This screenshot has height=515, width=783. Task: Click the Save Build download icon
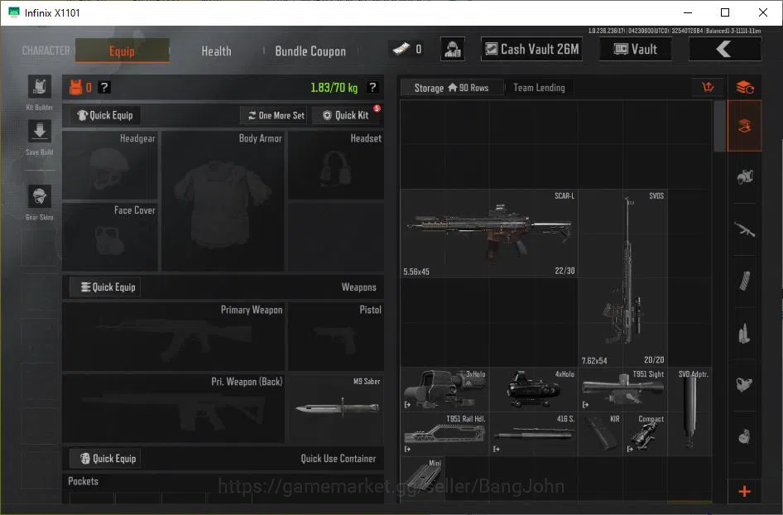[40, 132]
